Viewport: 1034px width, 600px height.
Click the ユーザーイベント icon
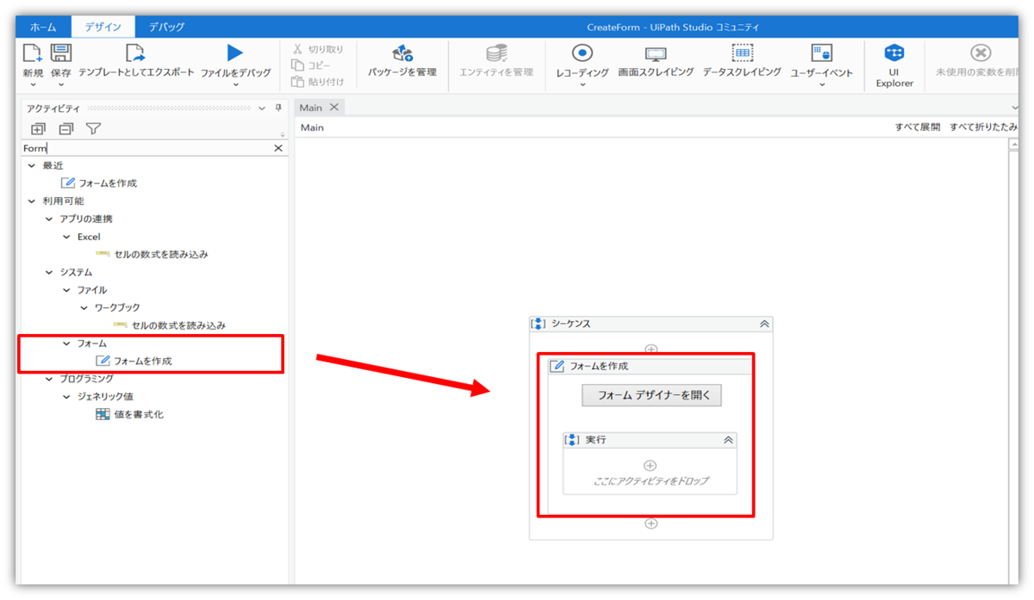click(821, 53)
